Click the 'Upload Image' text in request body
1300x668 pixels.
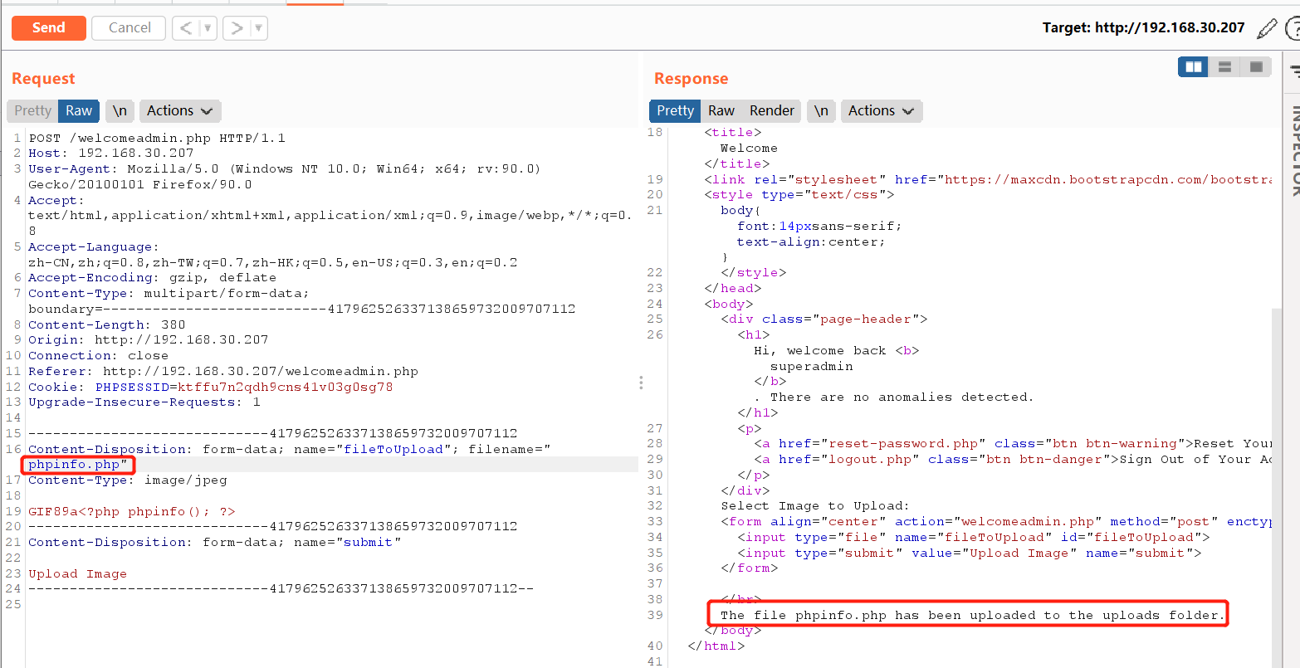[78, 573]
